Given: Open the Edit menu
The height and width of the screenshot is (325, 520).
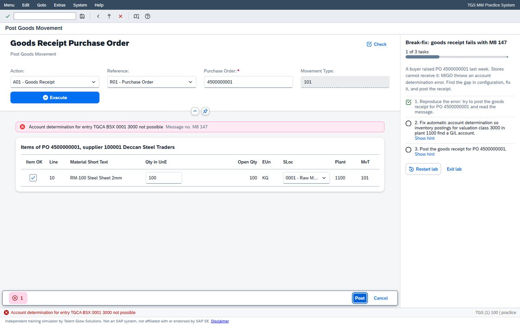Looking at the screenshot, I should click(26, 5).
